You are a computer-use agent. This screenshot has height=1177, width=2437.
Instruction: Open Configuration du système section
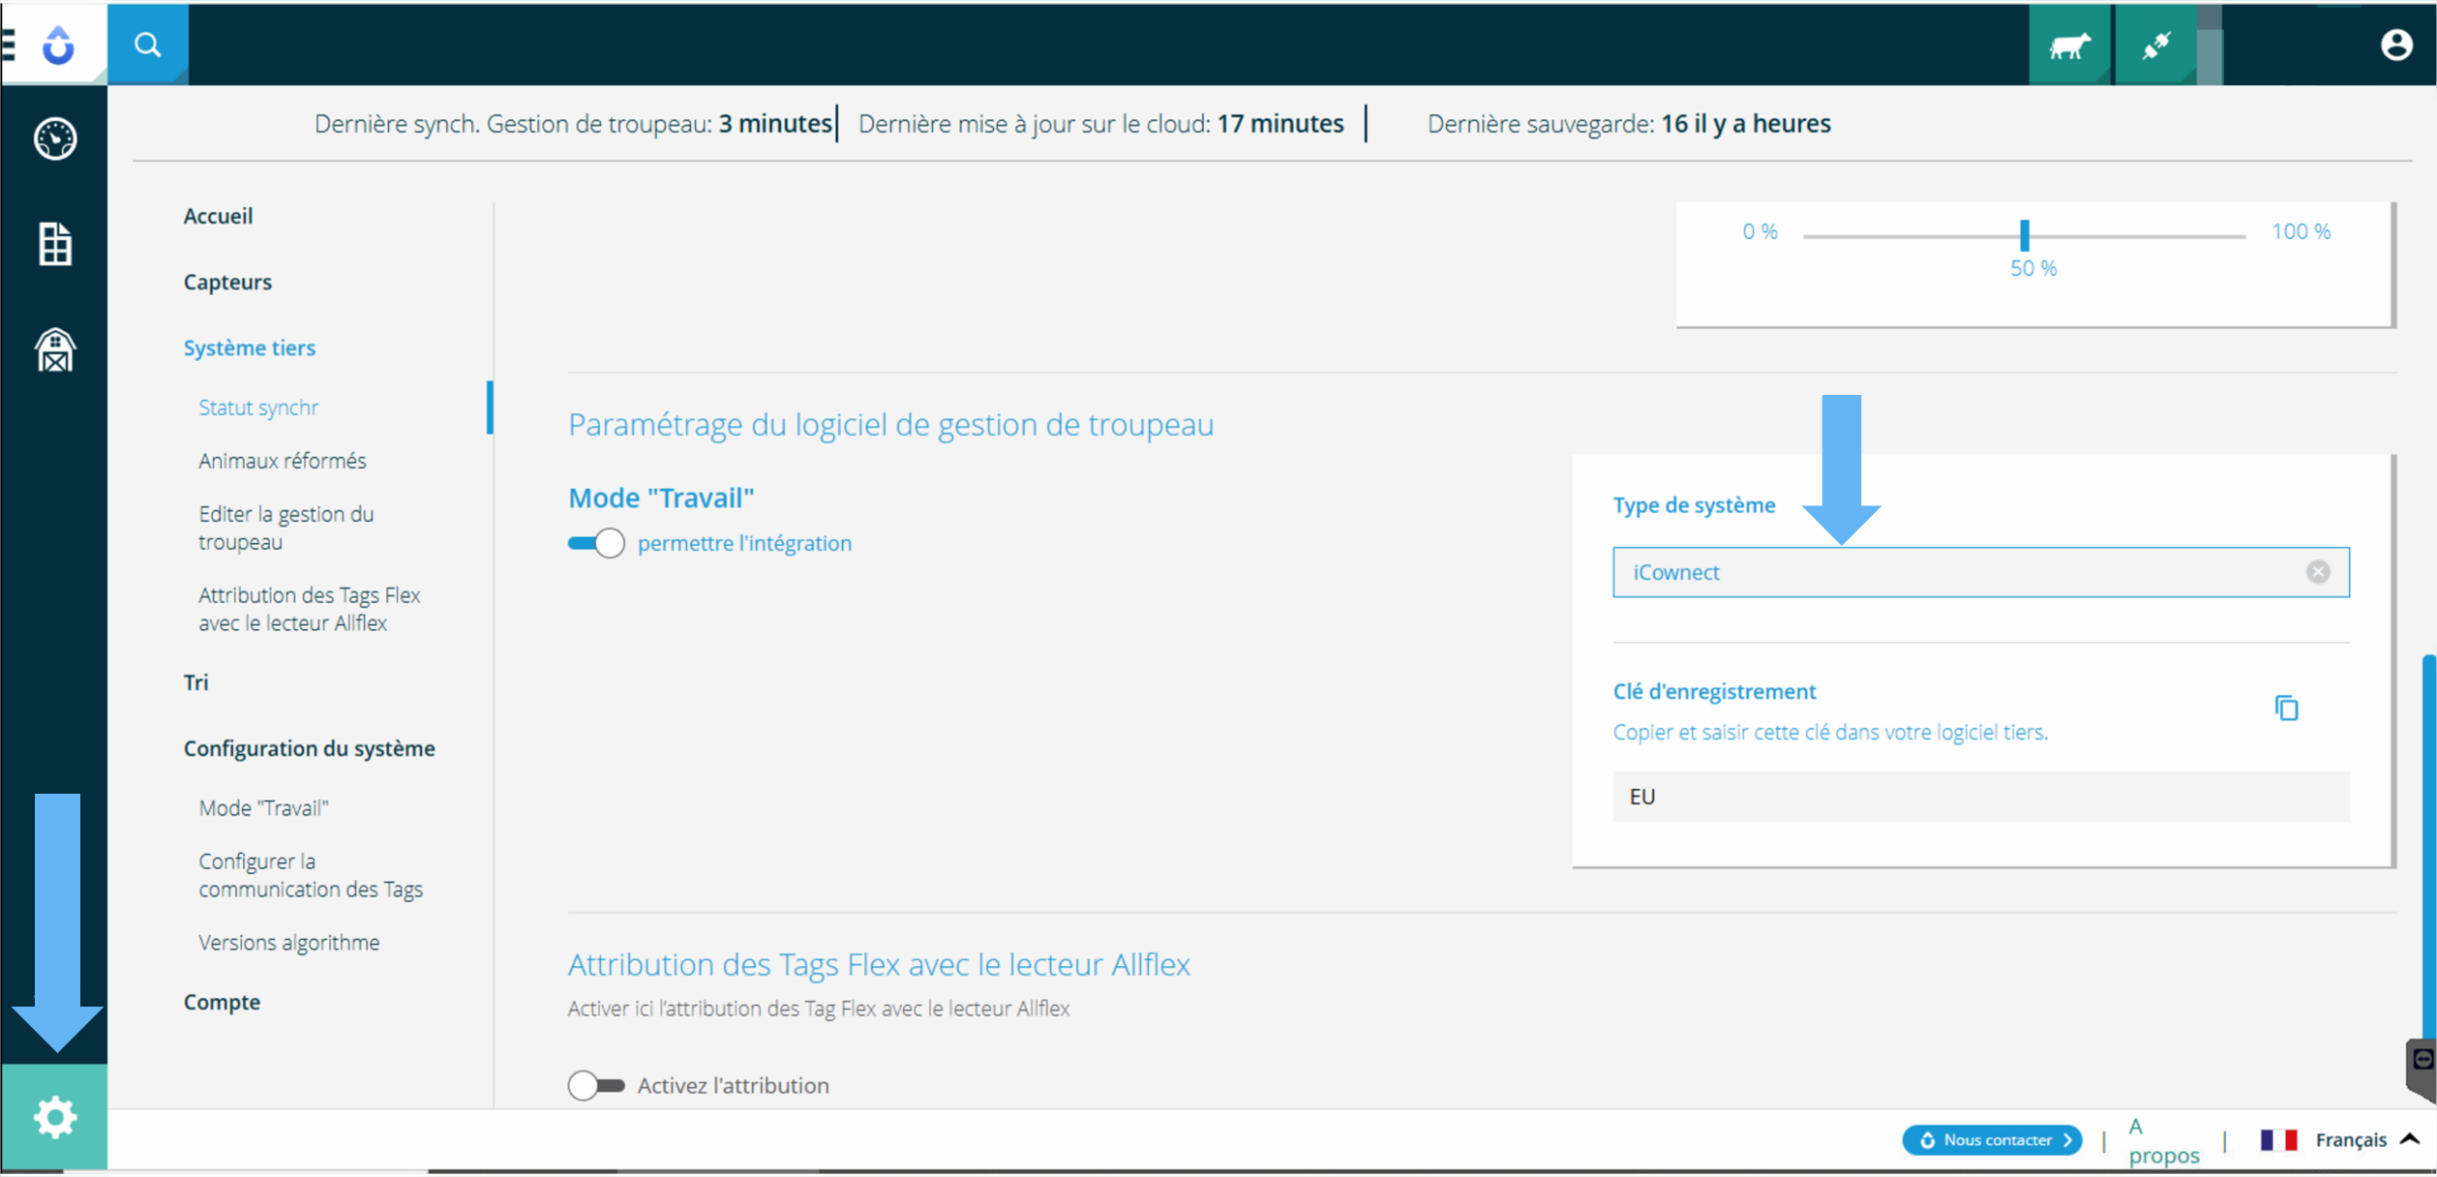point(310,748)
